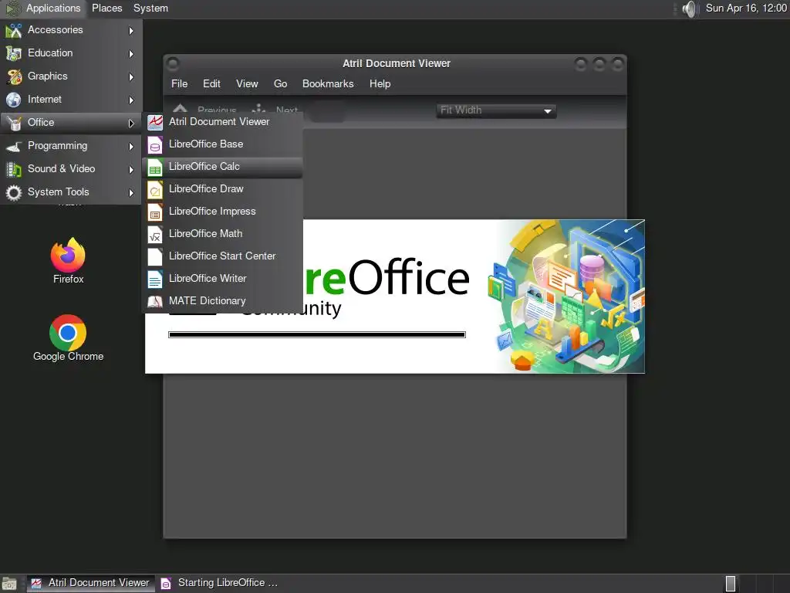Click the Previous page button in Atril
The width and height of the screenshot is (790, 593).
click(x=204, y=110)
